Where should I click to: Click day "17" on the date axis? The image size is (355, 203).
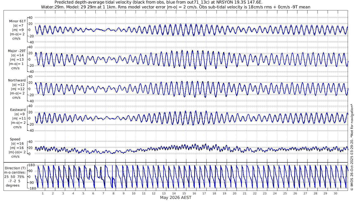pyautogui.click(x=204, y=193)
